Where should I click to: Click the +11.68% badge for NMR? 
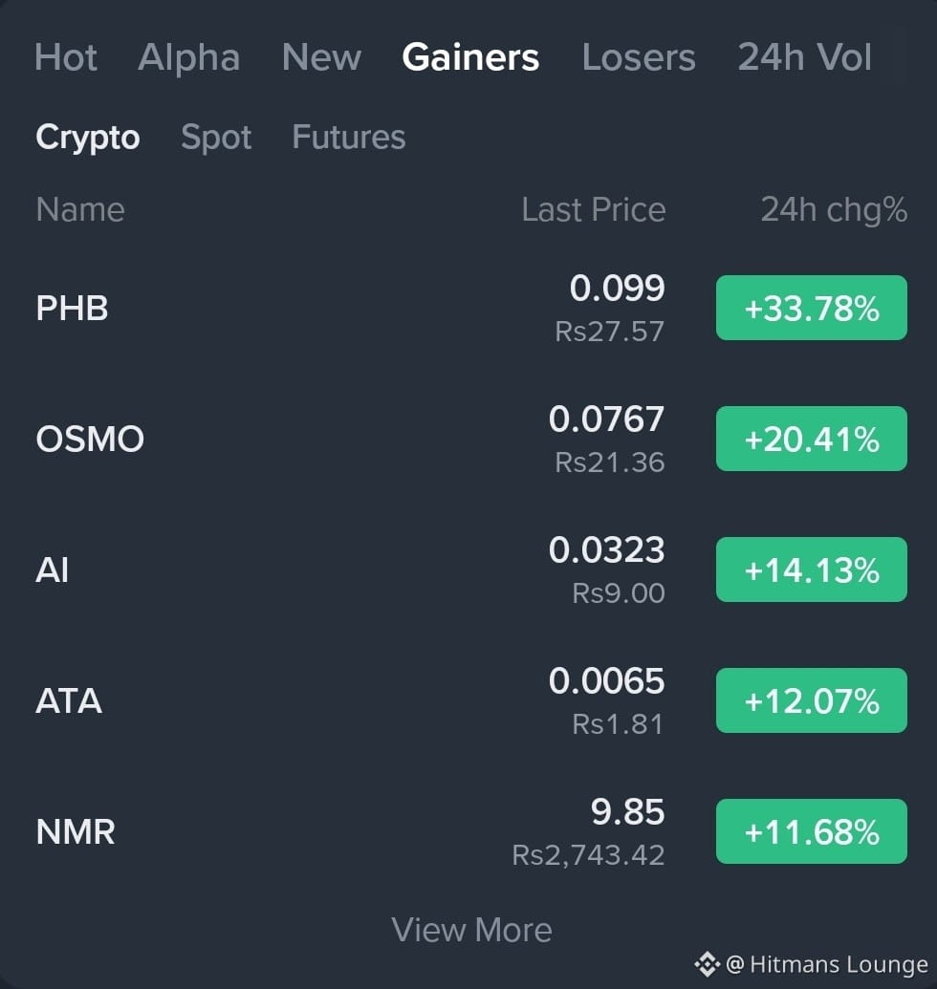pos(812,831)
